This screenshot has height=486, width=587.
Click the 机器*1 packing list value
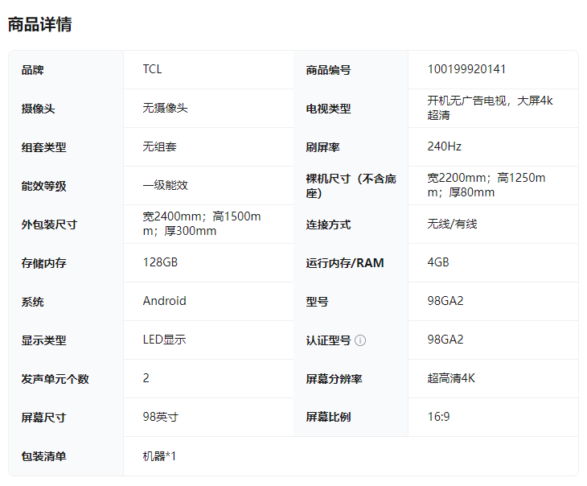pyautogui.click(x=159, y=455)
